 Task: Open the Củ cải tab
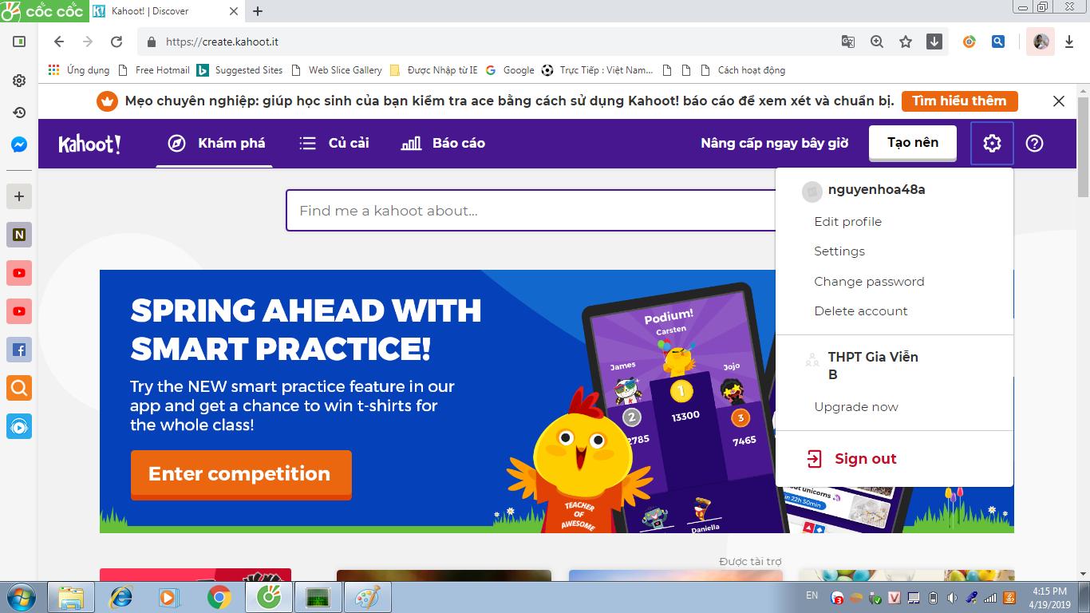(x=334, y=143)
